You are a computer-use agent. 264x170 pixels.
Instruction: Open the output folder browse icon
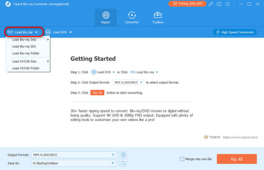coord(123,163)
